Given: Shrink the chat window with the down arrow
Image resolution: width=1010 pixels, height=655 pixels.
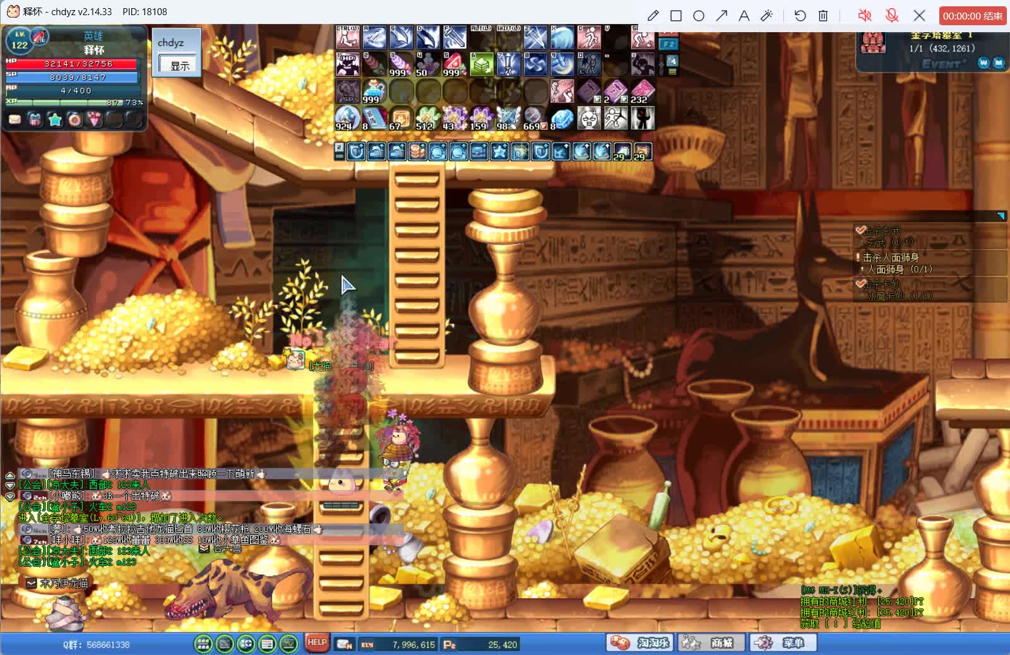Looking at the screenshot, I should pyautogui.click(x=9, y=486).
